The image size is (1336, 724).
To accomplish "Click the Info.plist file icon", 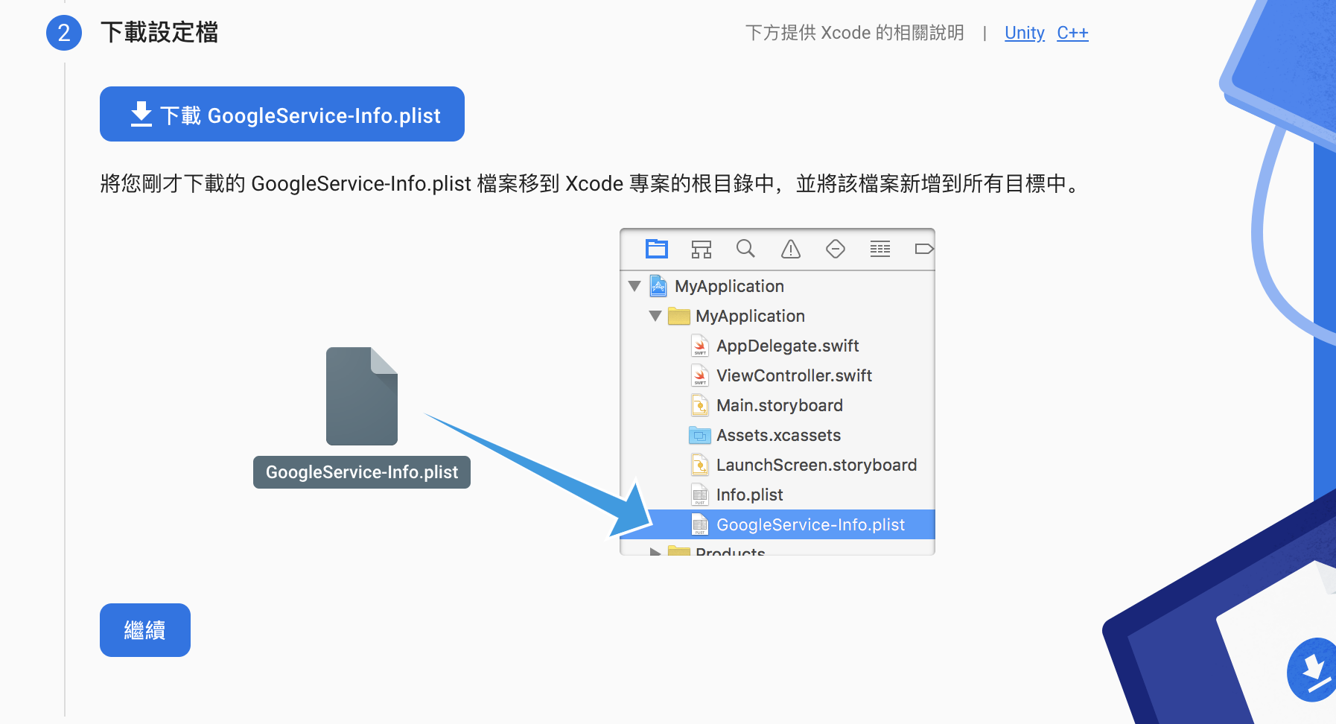I will coord(700,495).
